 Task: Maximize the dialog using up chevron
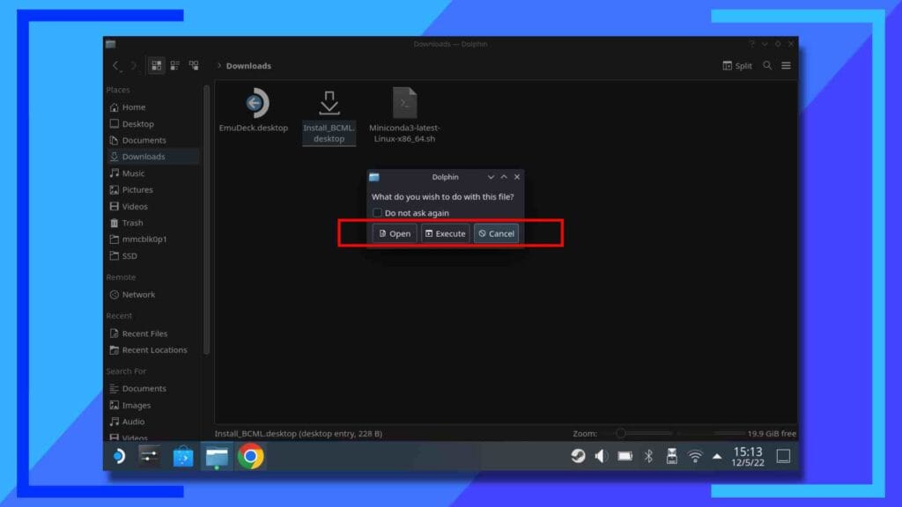(x=504, y=177)
